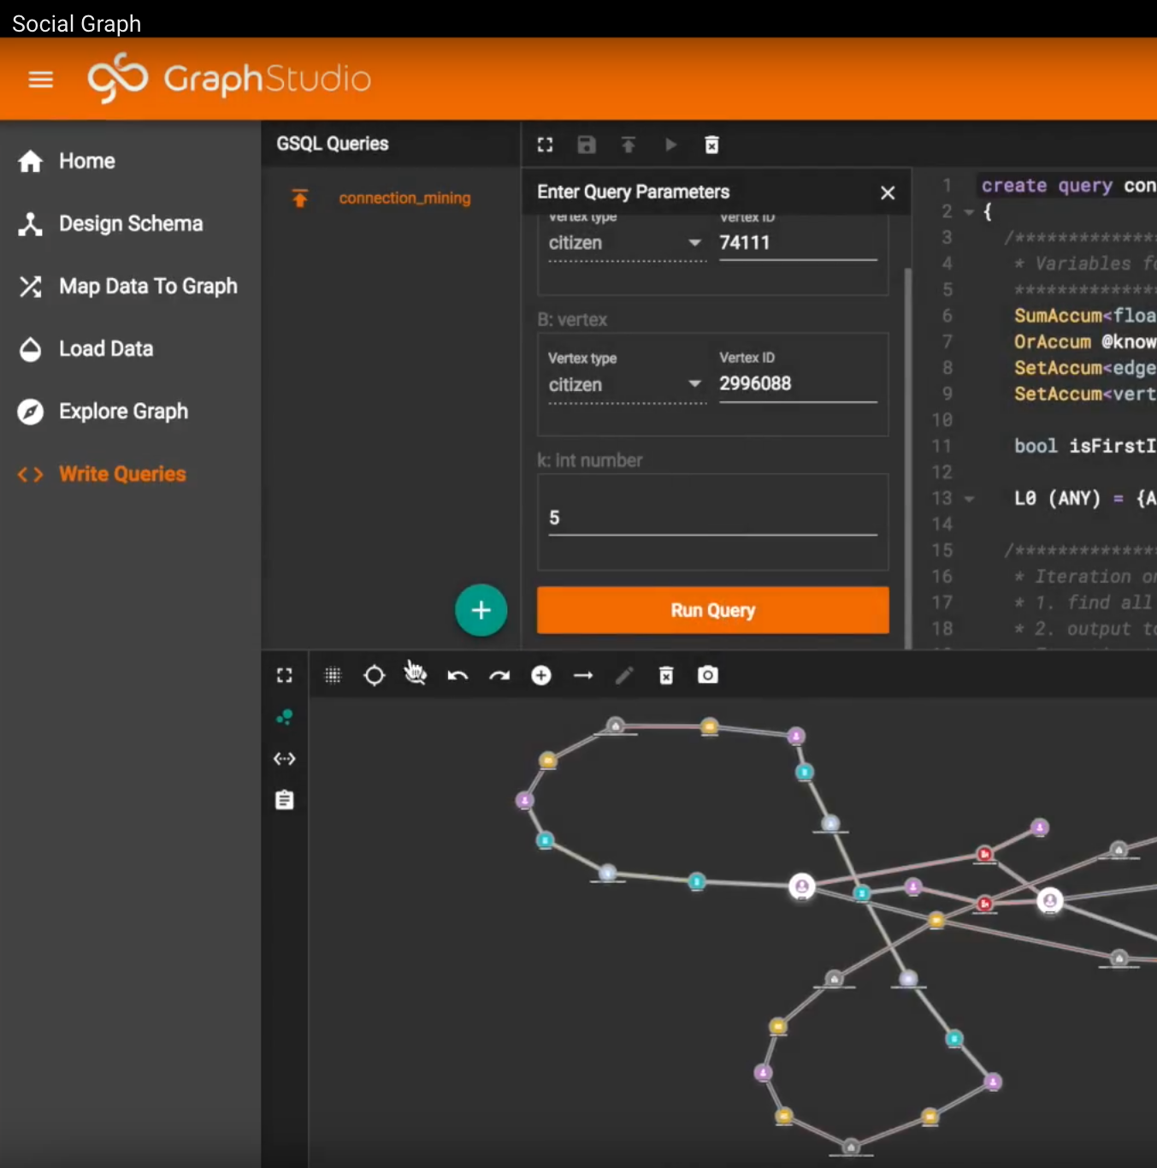Undo the last graph action
Screen dimensions: 1157x1168
click(457, 676)
